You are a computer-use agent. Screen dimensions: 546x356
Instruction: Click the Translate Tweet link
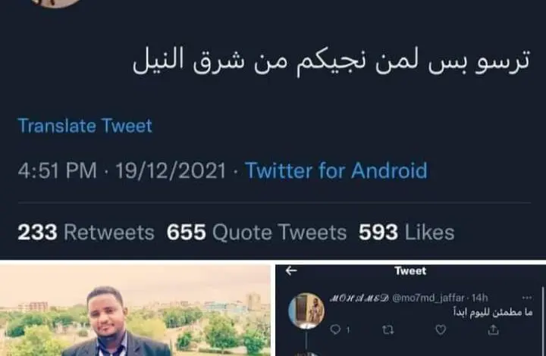pyautogui.click(x=85, y=126)
